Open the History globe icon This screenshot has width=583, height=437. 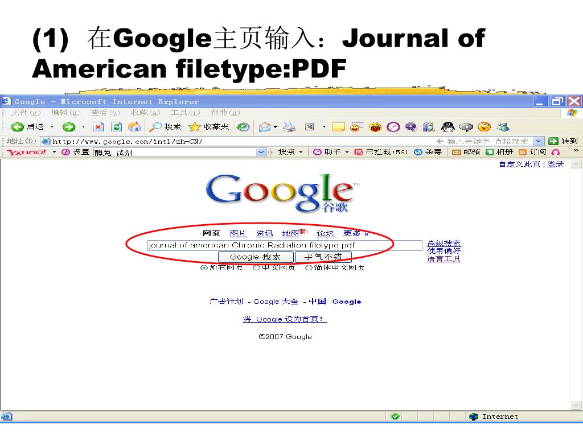pyautogui.click(x=243, y=127)
